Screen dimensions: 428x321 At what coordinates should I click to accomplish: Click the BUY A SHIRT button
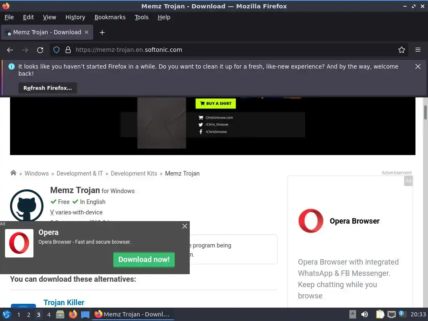tap(216, 104)
